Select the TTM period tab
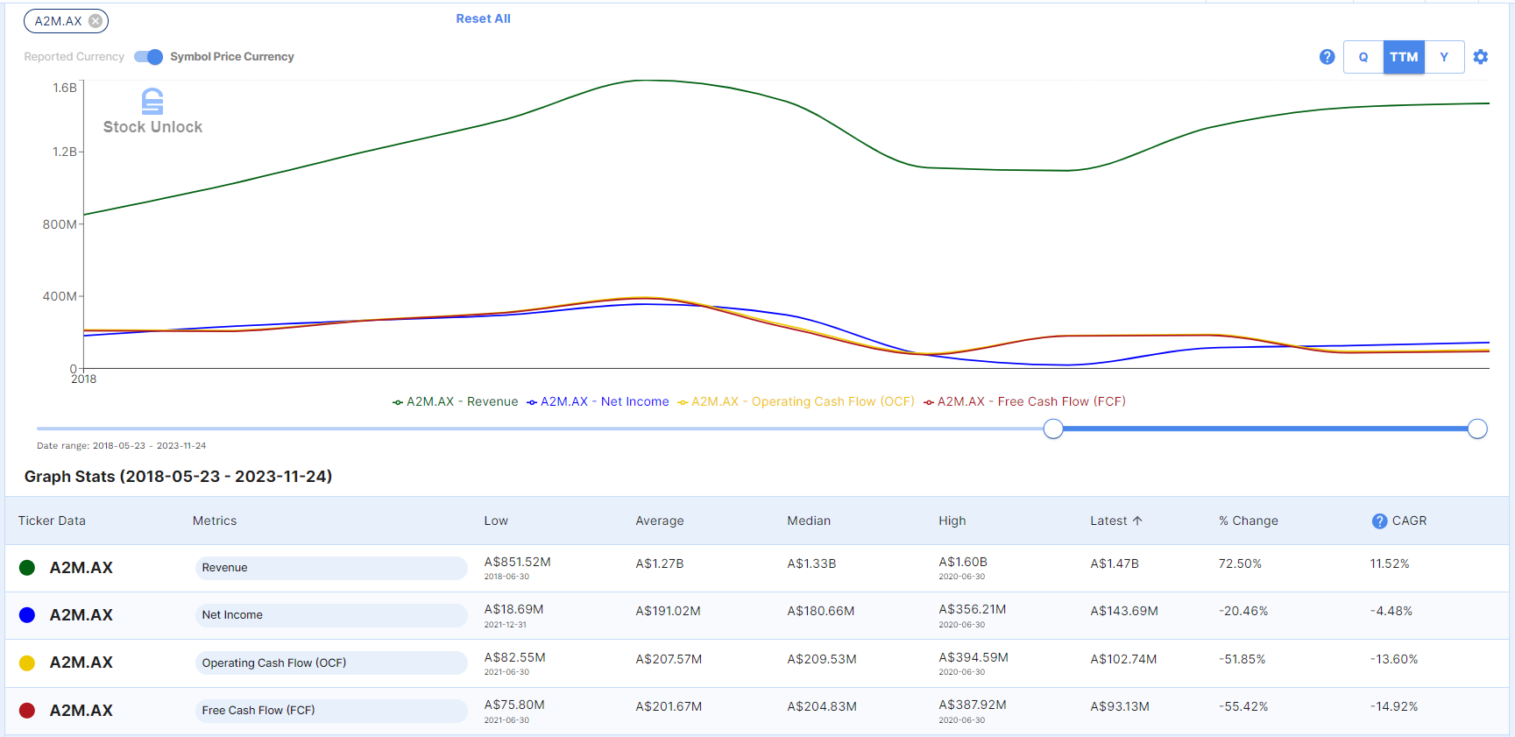Viewport: 1515px width, 737px height. coord(1404,57)
